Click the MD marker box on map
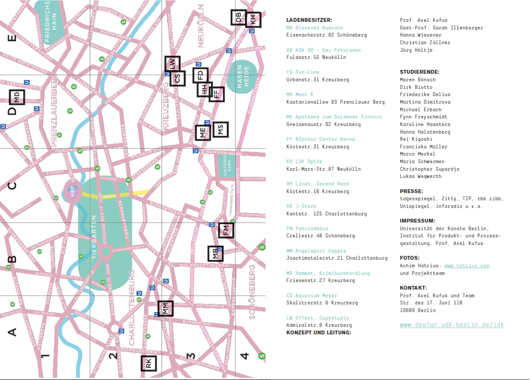 [x=17, y=97]
